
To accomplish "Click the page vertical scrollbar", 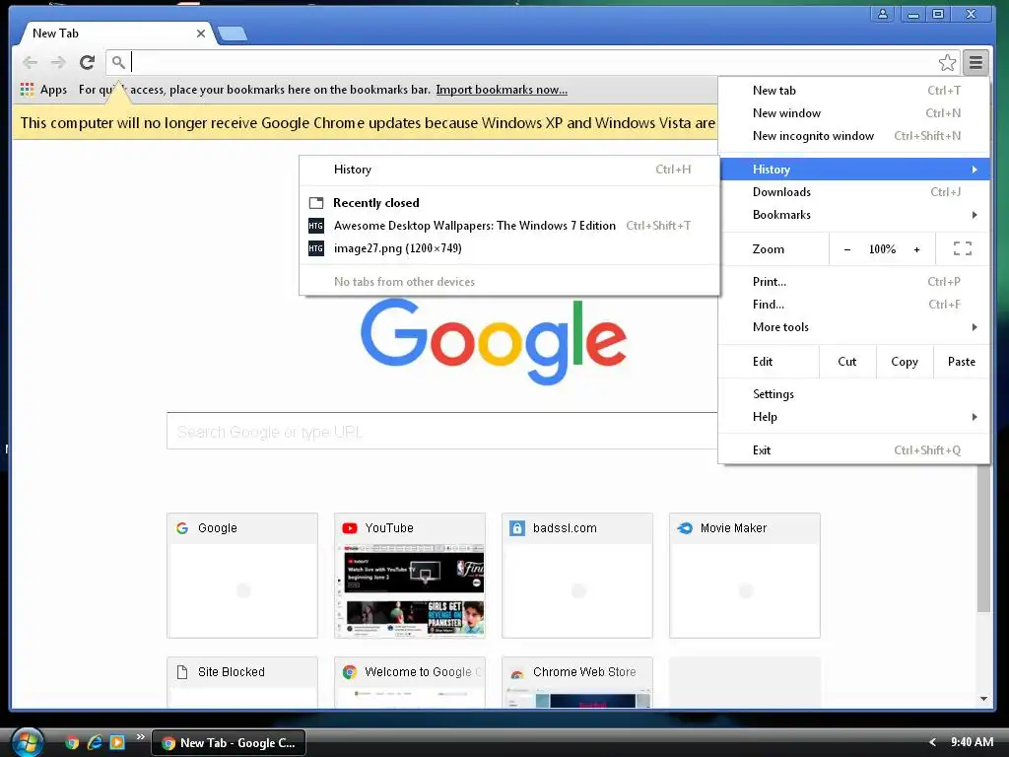I will tap(983, 537).
